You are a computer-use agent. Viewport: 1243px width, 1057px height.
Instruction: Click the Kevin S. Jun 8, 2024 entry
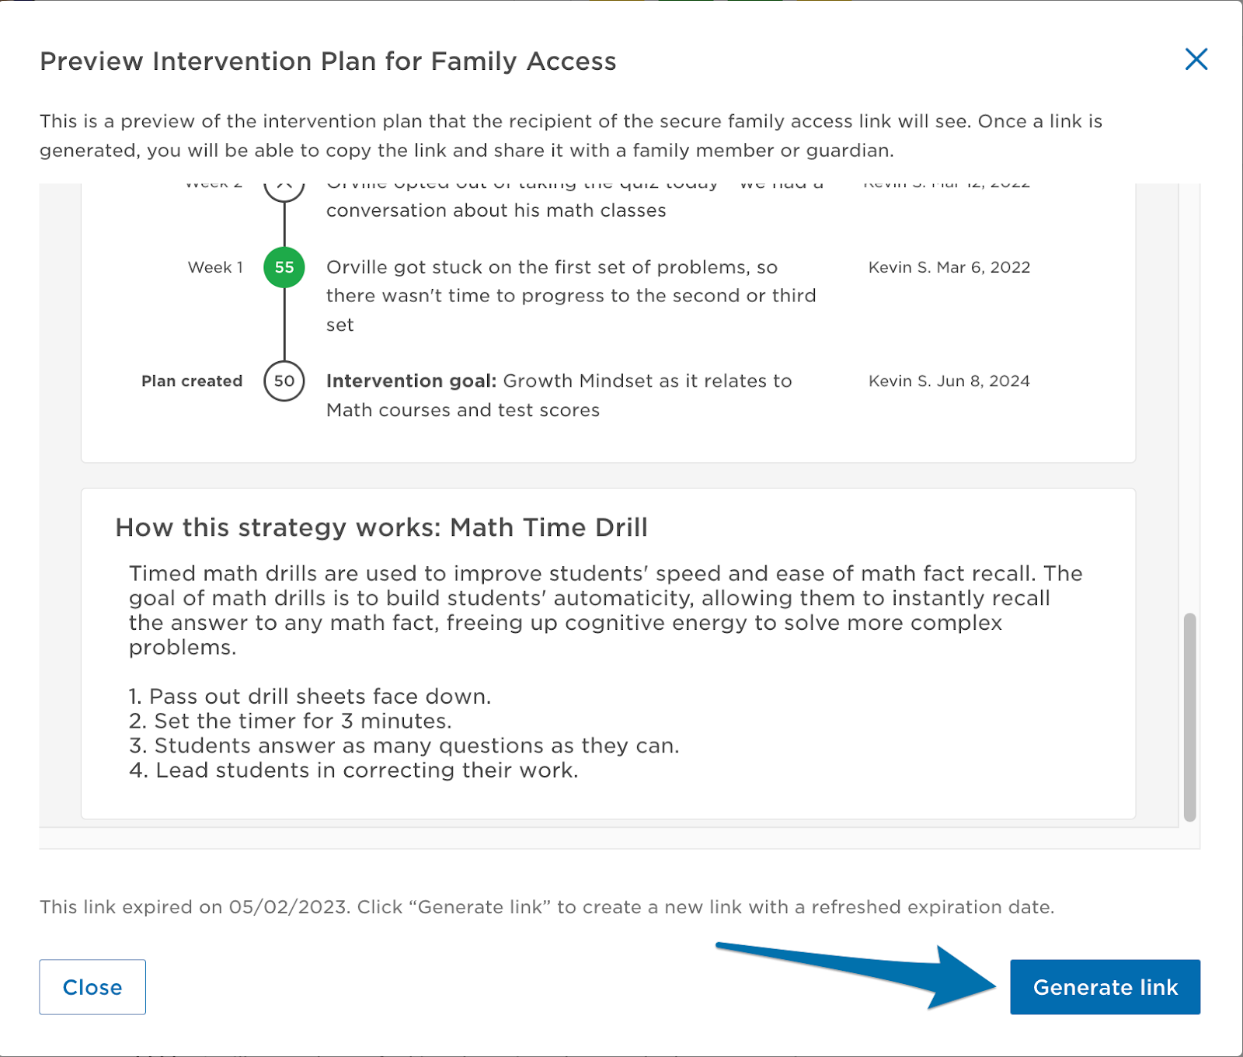(x=949, y=381)
